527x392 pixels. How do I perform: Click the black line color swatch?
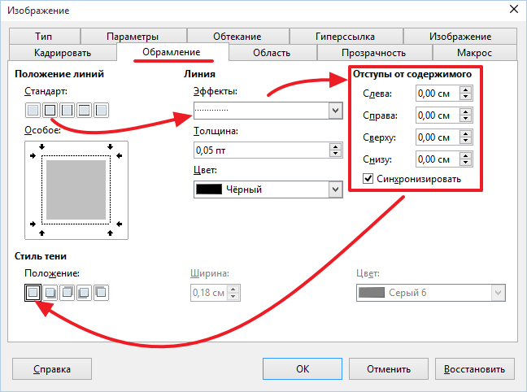(x=209, y=189)
